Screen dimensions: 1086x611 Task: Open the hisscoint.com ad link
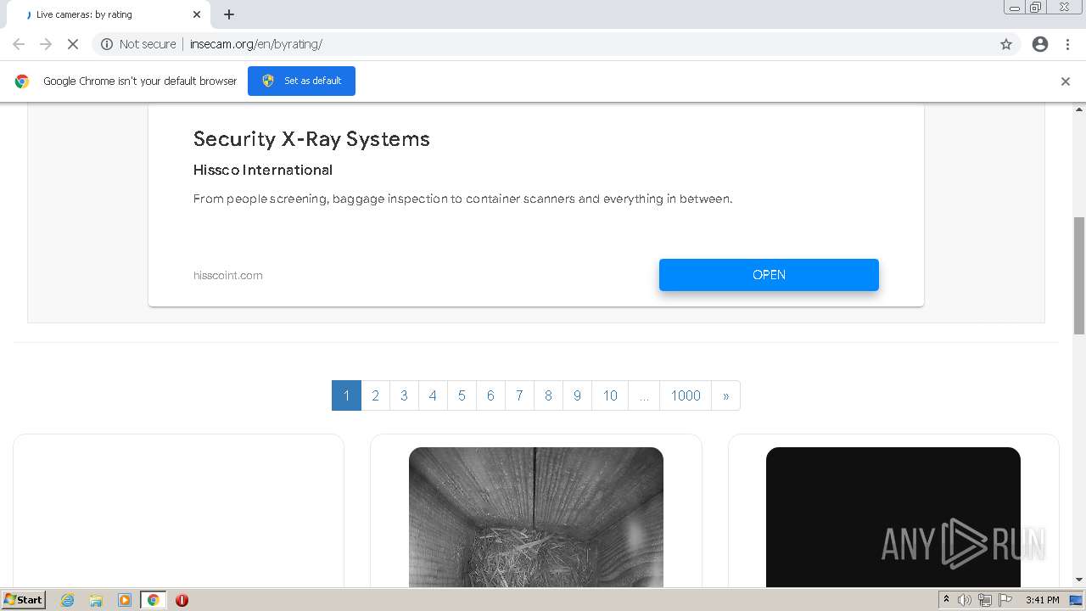tap(227, 275)
